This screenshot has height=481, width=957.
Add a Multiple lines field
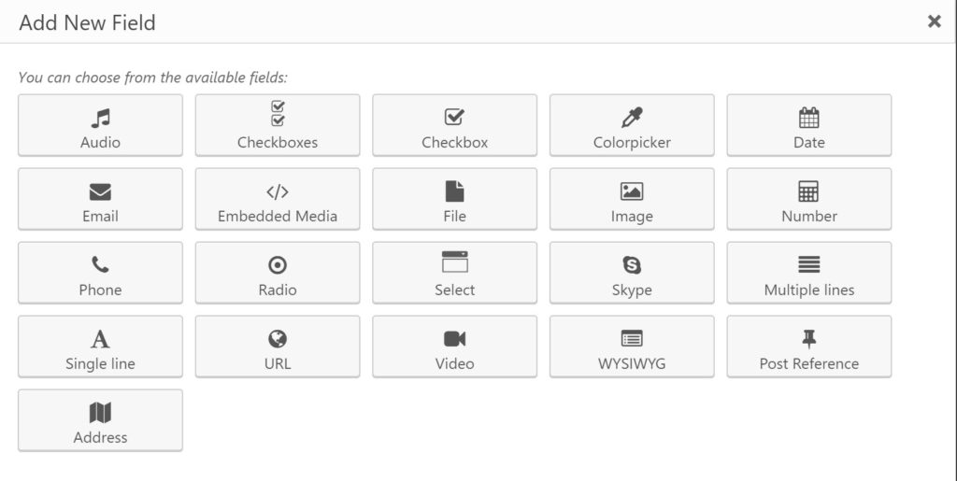(808, 273)
